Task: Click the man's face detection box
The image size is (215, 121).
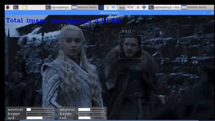Action: pos(131,47)
